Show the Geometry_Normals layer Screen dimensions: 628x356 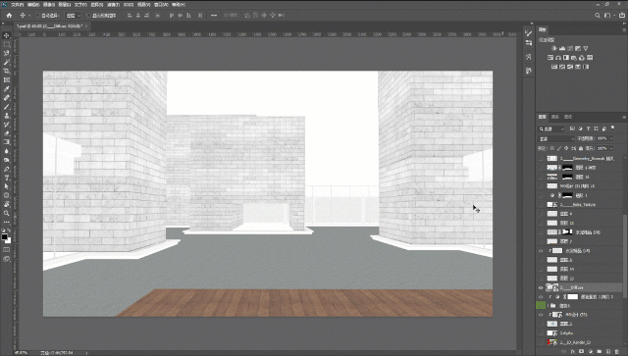click(541, 159)
